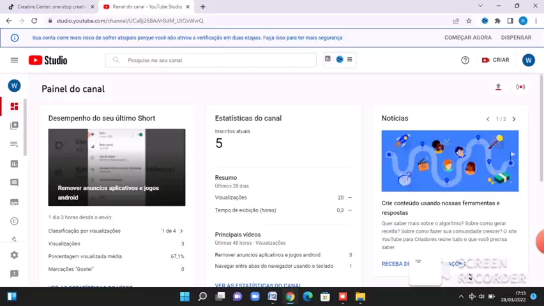Open the tab search chevron in title bar
This screenshot has width=544, height=306.
[x=480, y=6]
